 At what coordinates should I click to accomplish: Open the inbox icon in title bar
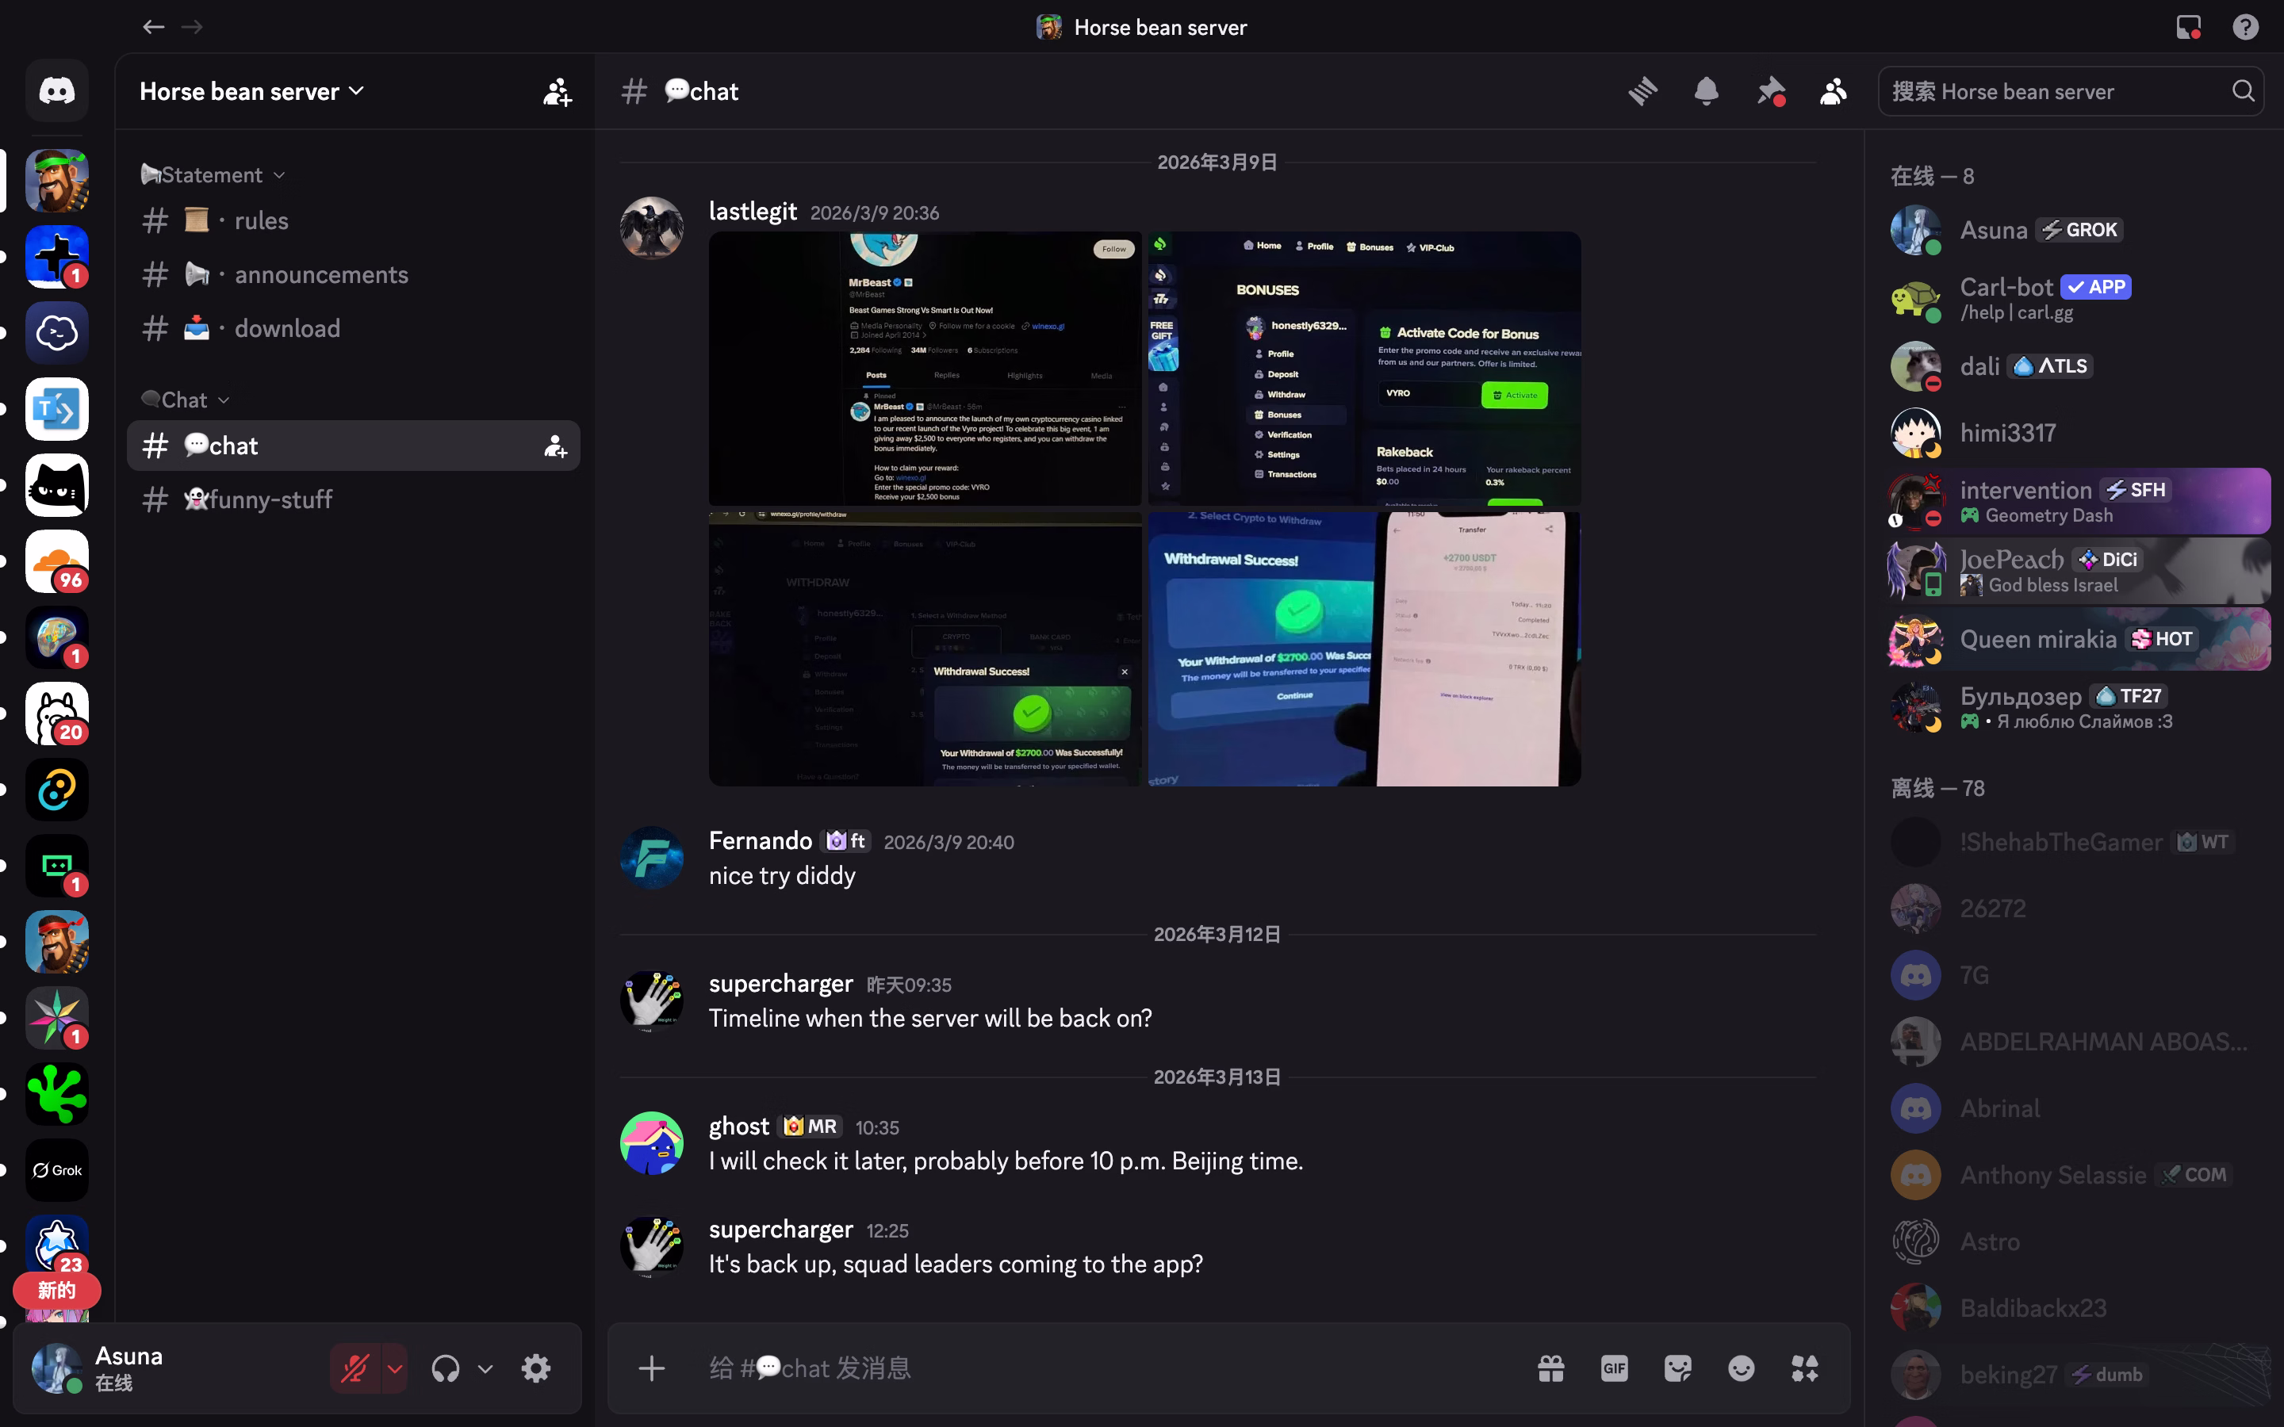[2189, 28]
